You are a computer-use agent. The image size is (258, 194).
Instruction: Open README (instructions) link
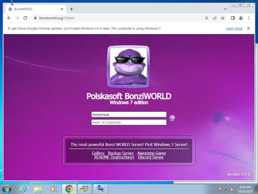(x=114, y=157)
